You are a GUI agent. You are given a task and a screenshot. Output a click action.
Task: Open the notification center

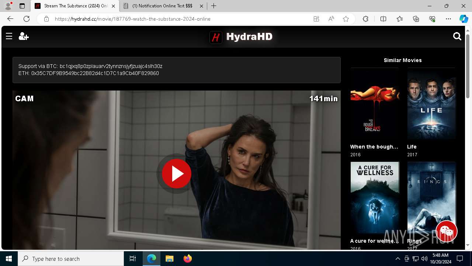pos(460,259)
